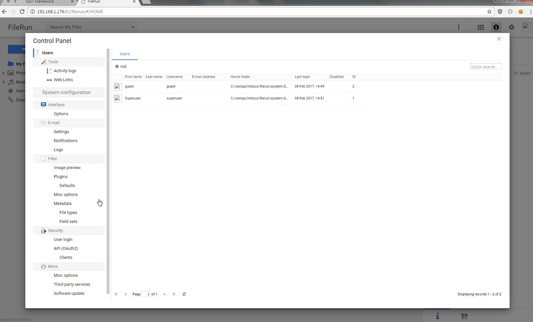Refresh the users list

pos(184,294)
